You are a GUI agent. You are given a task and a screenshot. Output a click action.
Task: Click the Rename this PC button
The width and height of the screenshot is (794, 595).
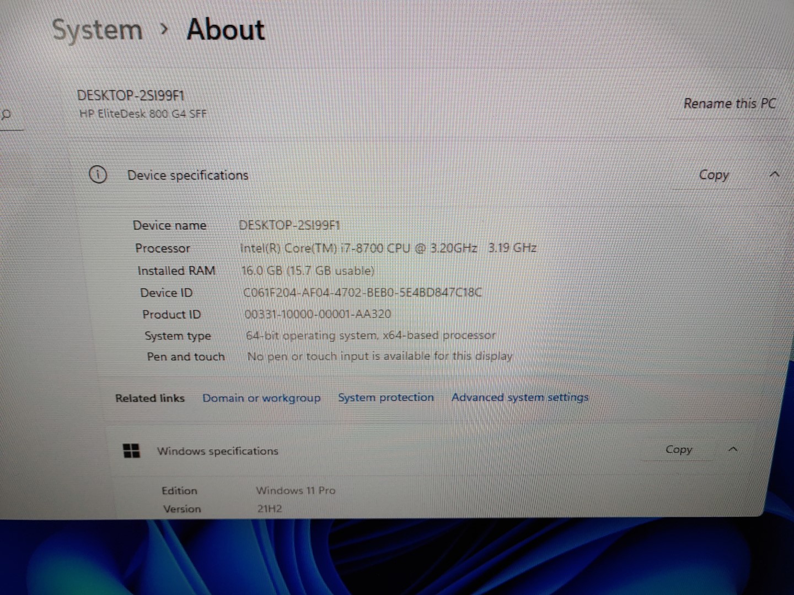coord(729,104)
